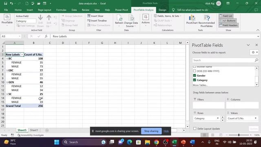Adjust the zoom slider handle
This screenshot has height=147, width=261.
click(x=239, y=135)
